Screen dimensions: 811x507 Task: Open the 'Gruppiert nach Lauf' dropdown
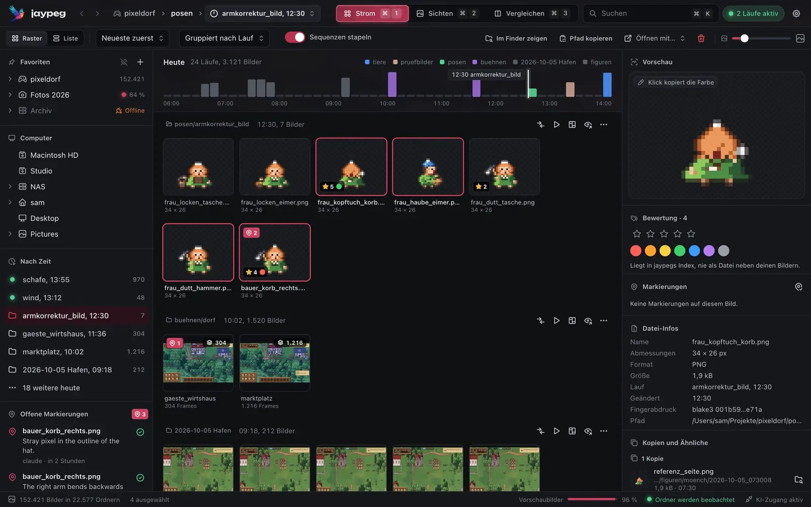tap(224, 38)
